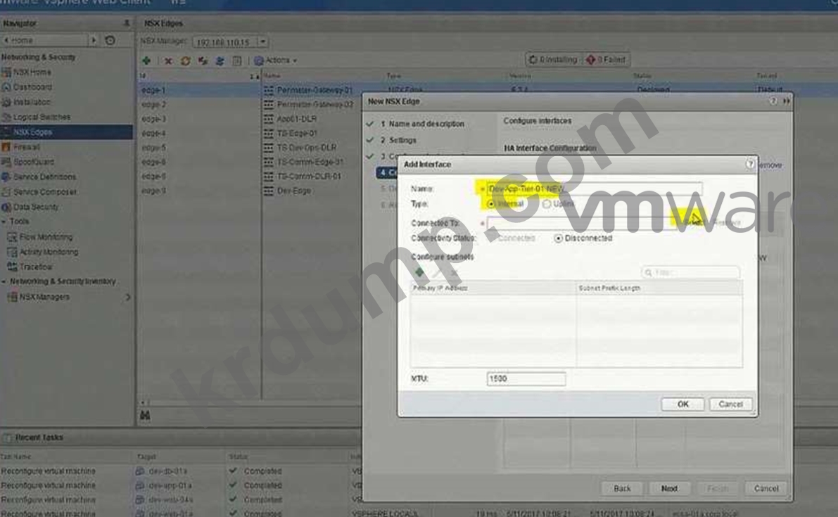Click Cancel in New NSX Edge wizard

766,488
